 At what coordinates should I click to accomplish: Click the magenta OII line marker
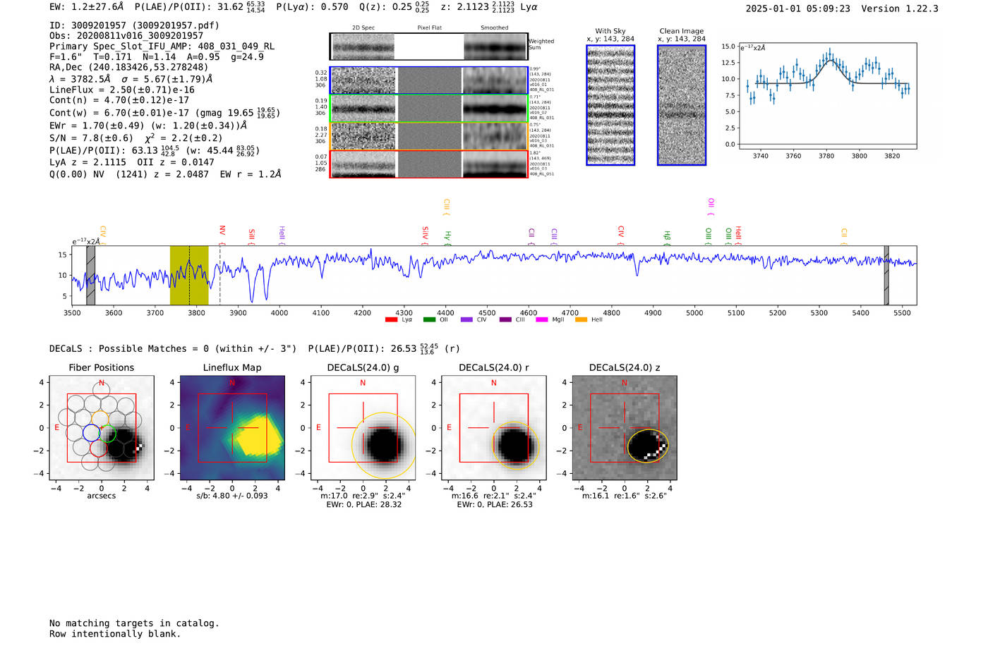pos(711,207)
